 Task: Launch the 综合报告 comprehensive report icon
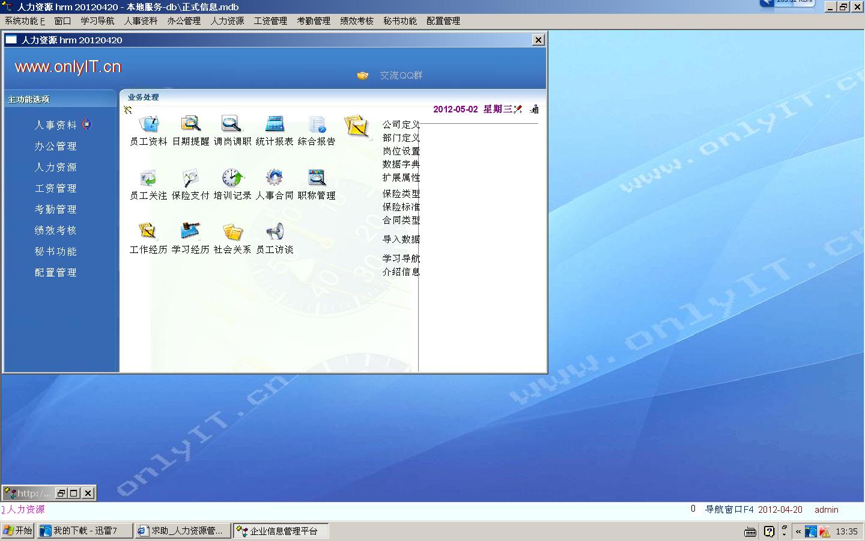click(x=317, y=125)
